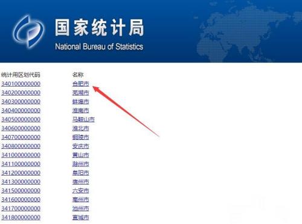The height and width of the screenshot is (224, 302).
Task: Follow the code link 340700000000
Action: click(21, 137)
